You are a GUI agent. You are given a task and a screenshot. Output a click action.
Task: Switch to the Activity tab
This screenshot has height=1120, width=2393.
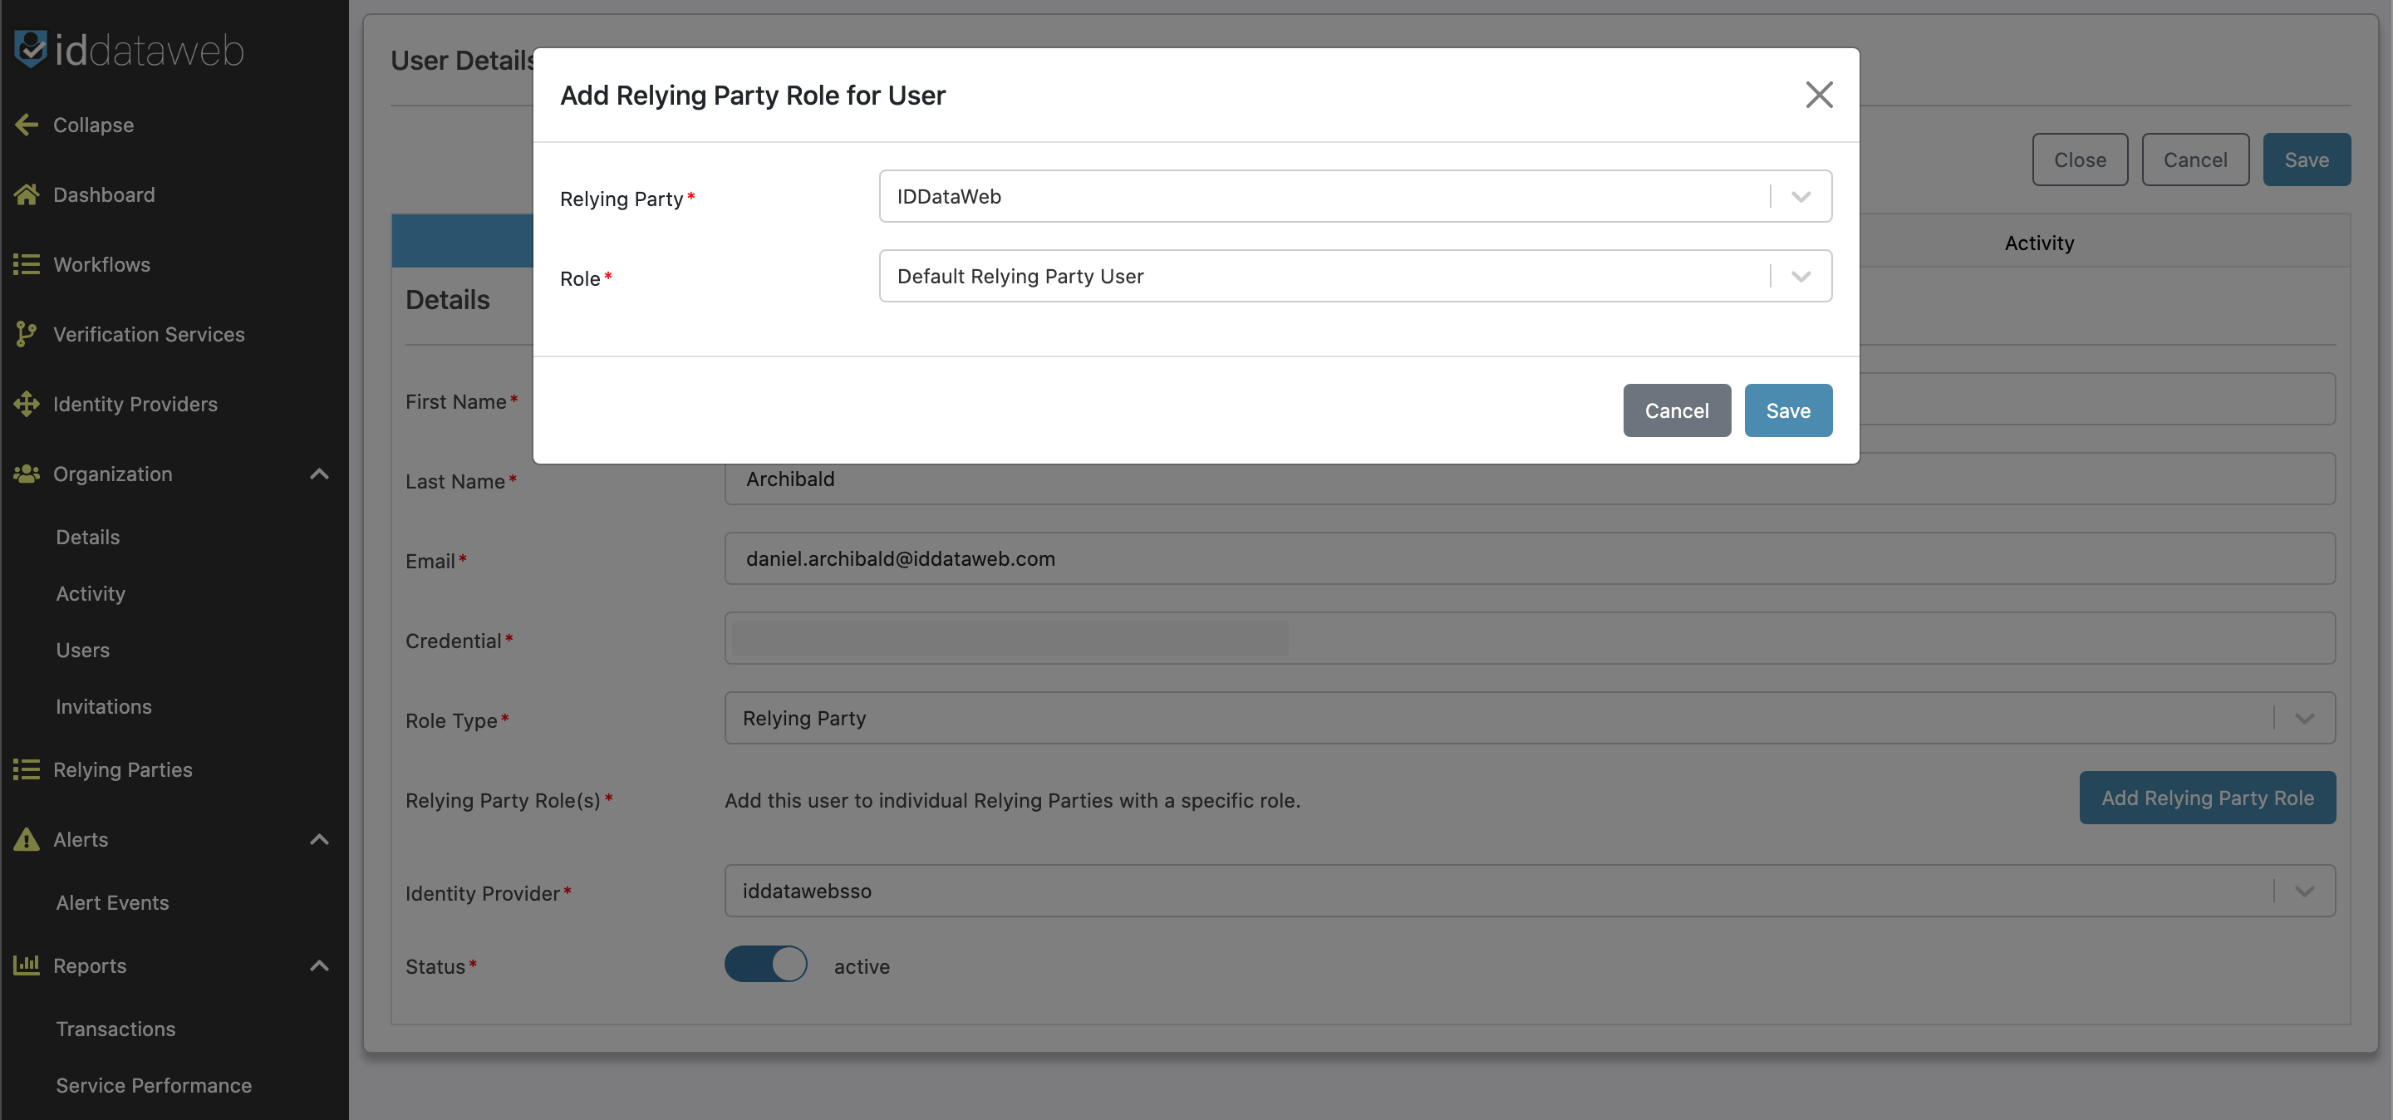point(2038,243)
